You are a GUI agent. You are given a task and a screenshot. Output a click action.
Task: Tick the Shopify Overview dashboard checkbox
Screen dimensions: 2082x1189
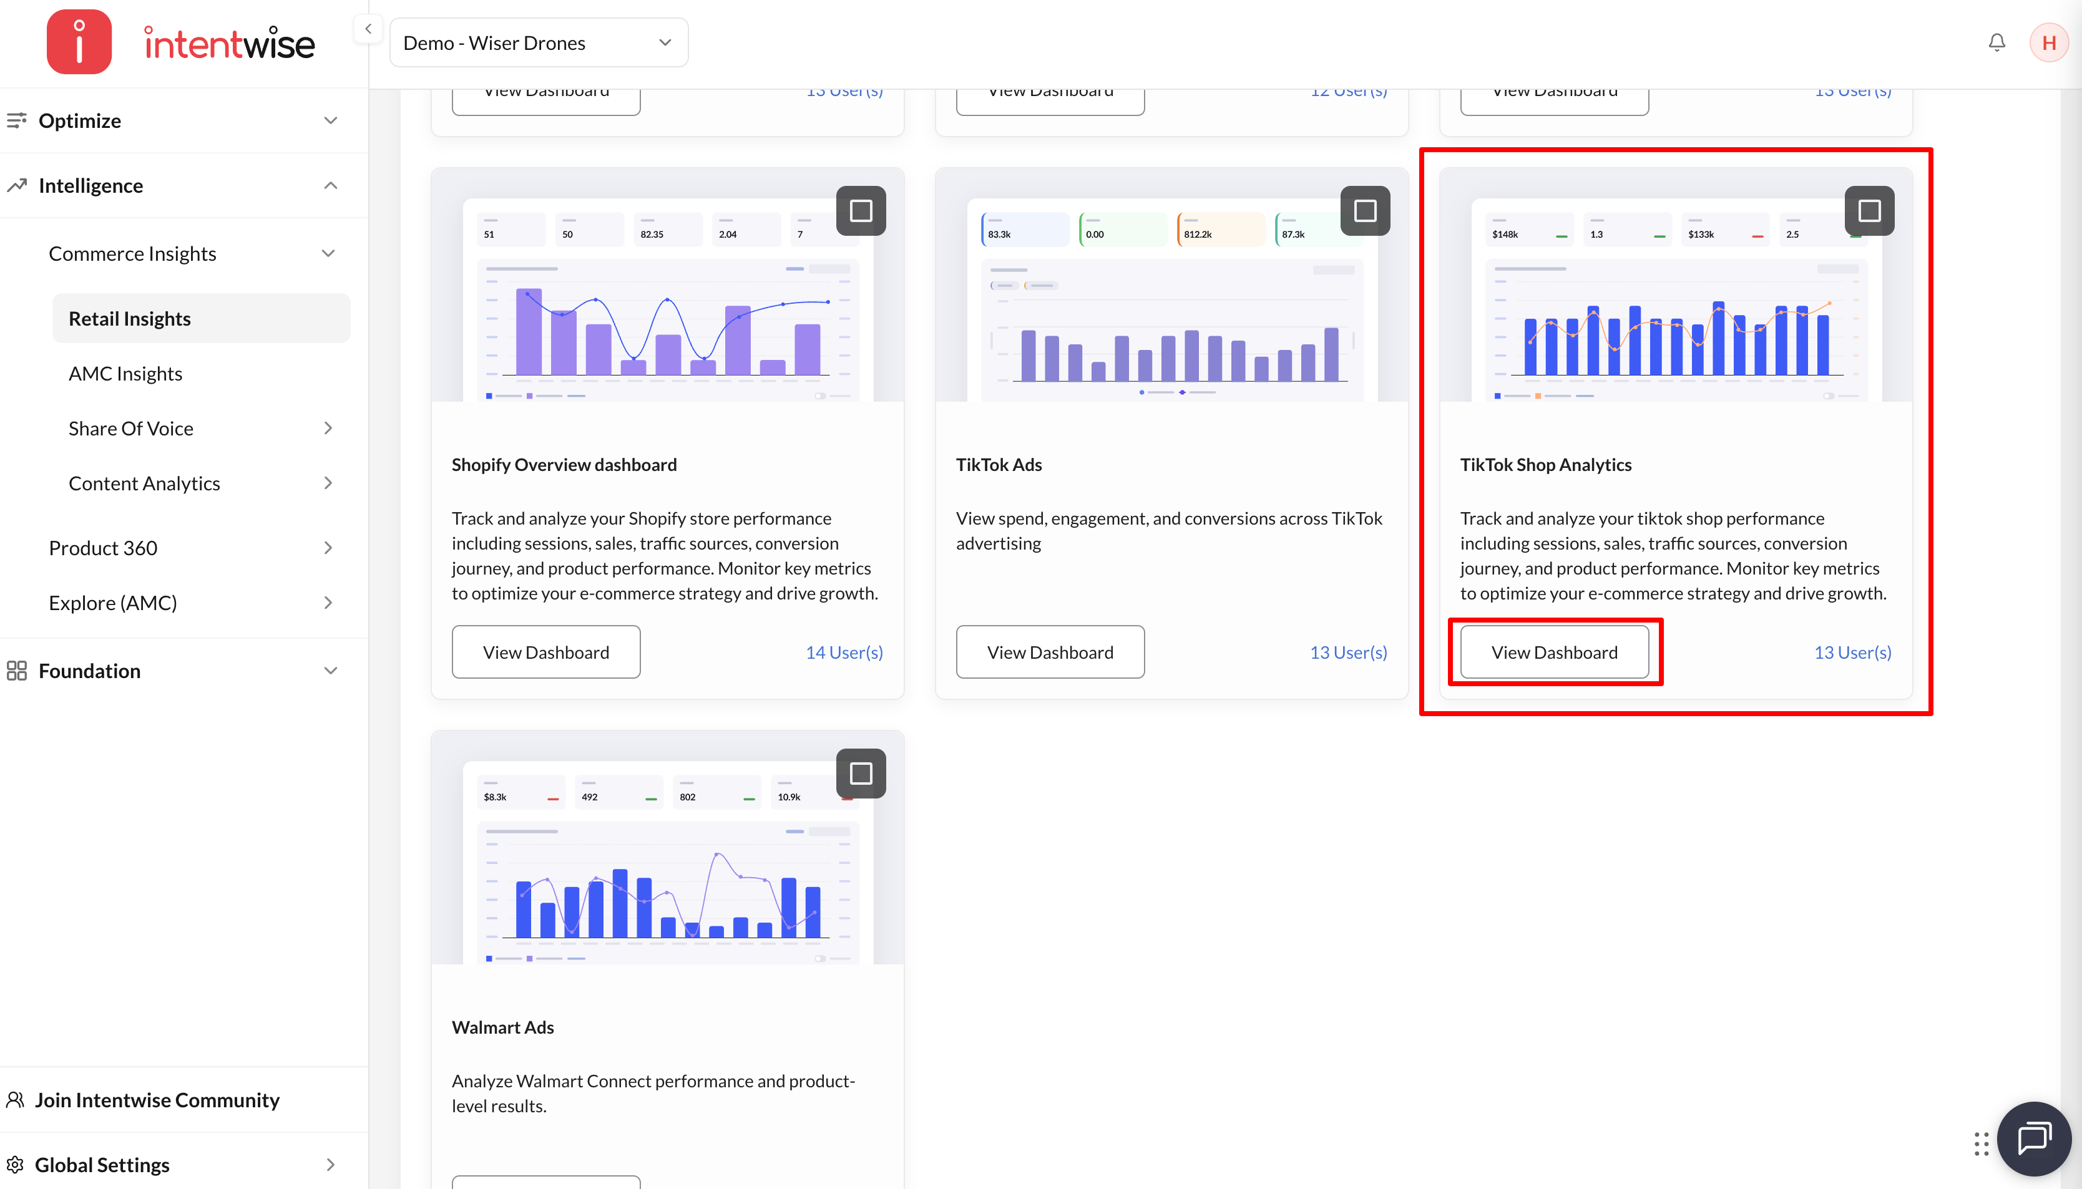tap(861, 211)
